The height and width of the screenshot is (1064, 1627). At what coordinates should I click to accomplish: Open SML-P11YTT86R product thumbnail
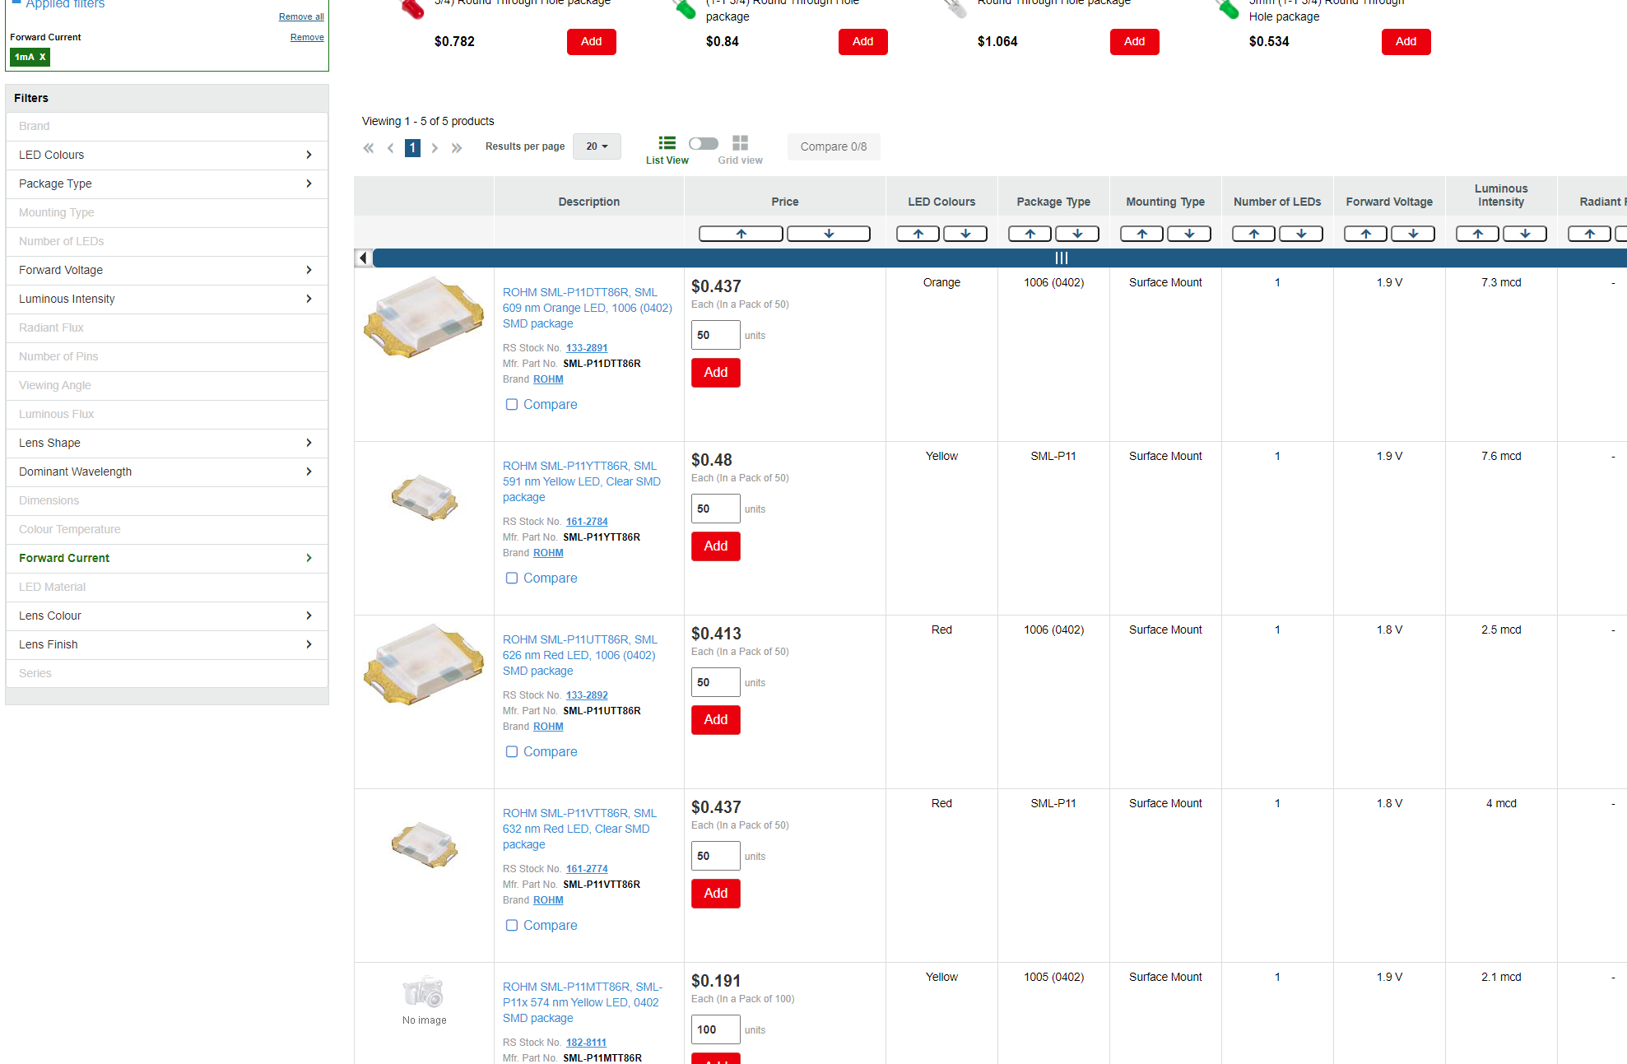click(425, 498)
